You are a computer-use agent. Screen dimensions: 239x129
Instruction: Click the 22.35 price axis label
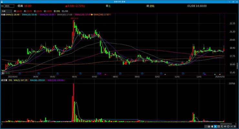[x=232, y=23]
